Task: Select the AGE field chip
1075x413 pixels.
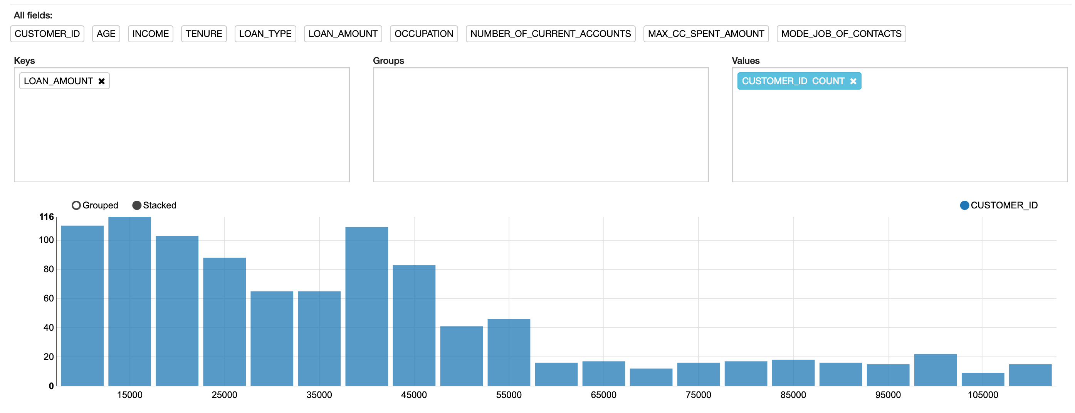Action: 106,34
